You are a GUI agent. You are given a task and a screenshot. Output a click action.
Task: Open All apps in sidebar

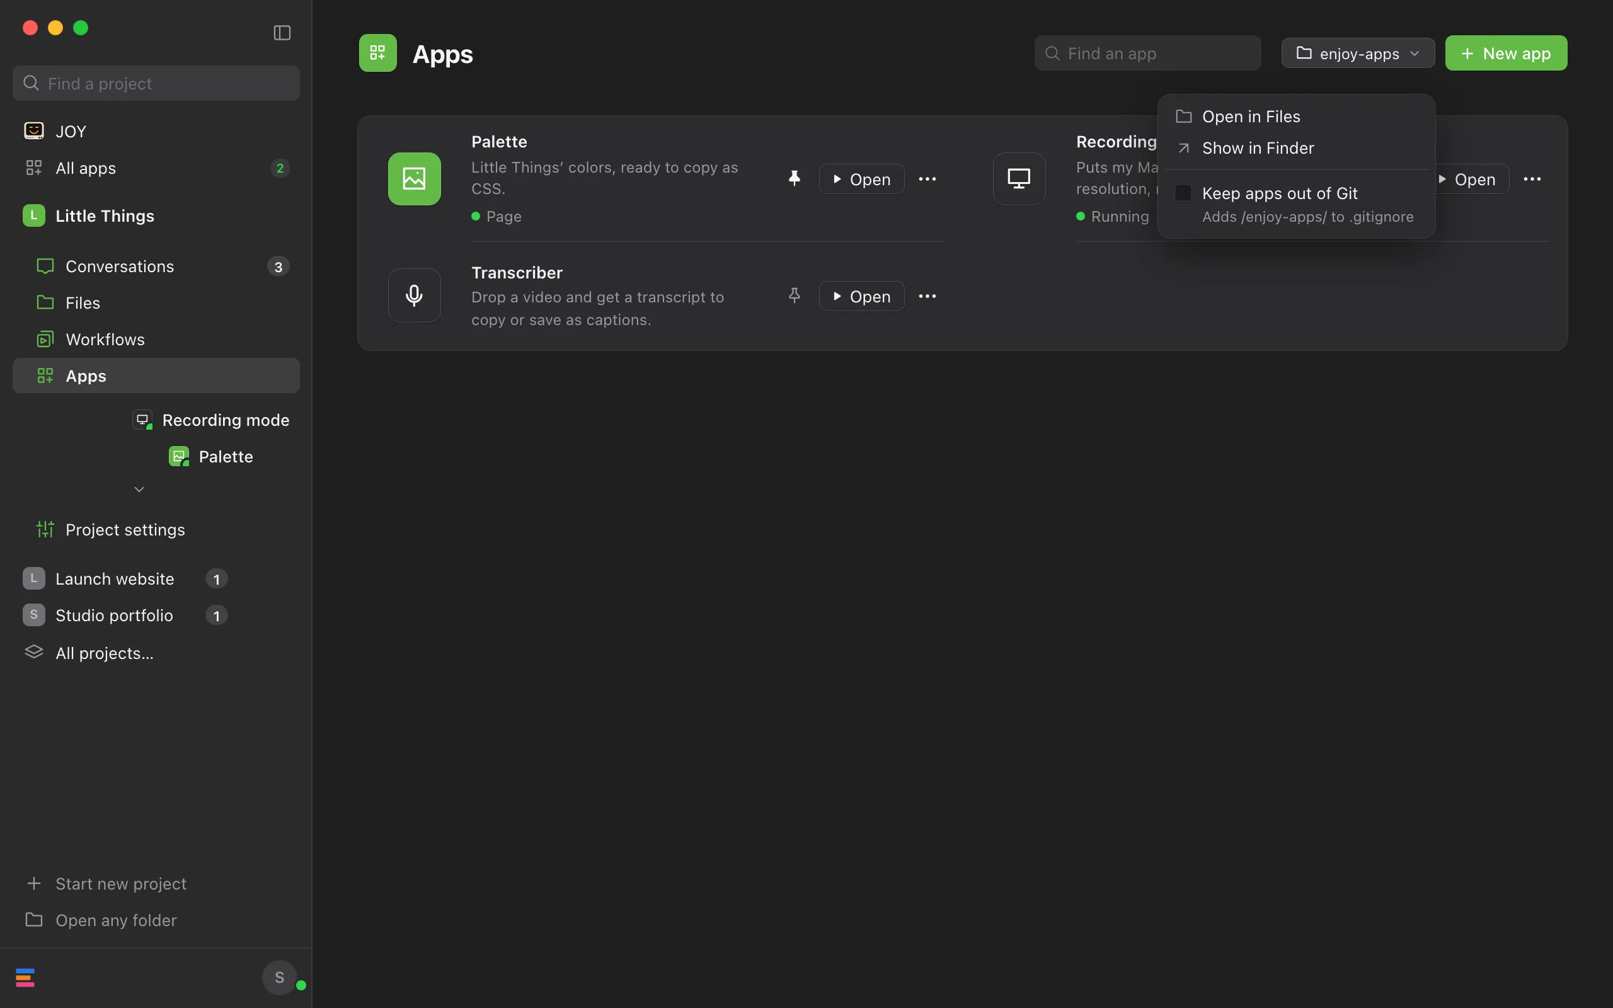tap(156, 168)
